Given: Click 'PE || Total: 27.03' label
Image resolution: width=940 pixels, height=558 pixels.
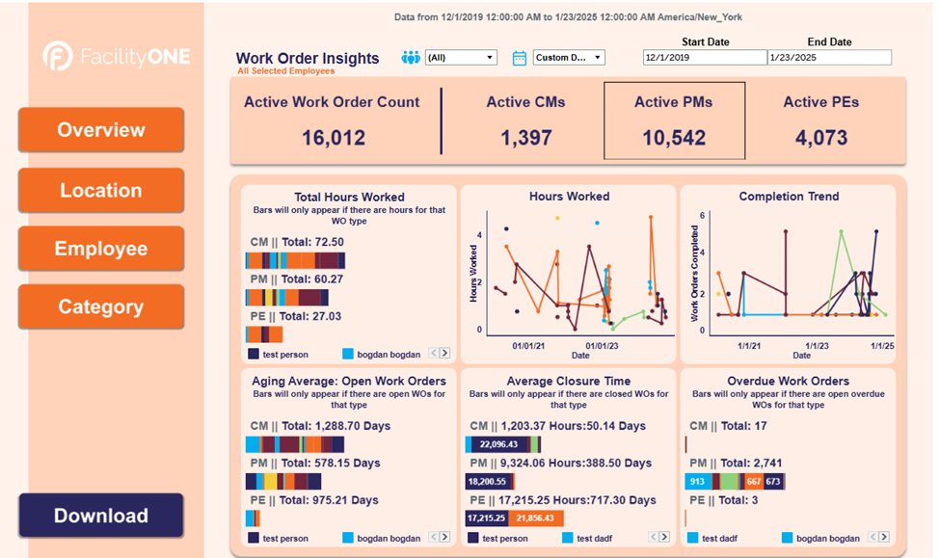Looking at the screenshot, I should [296, 316].
